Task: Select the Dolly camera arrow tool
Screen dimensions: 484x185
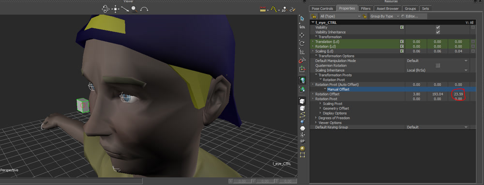Action: click(x=125, y=9)
